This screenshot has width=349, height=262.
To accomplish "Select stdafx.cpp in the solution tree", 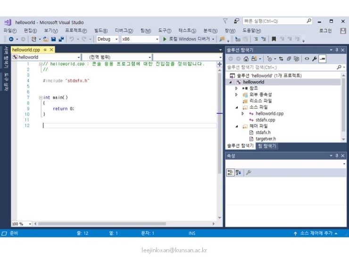I will [x=265, y=120].
